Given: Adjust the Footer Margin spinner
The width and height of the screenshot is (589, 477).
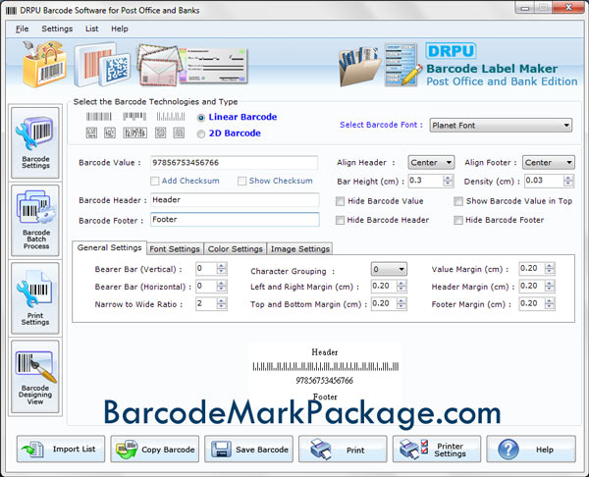Looking at the screenshot, I should pos(550,303).
